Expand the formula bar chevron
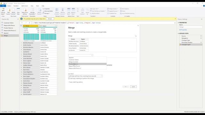The width and height of the screenshot is (205, 115). coord(175,23)
